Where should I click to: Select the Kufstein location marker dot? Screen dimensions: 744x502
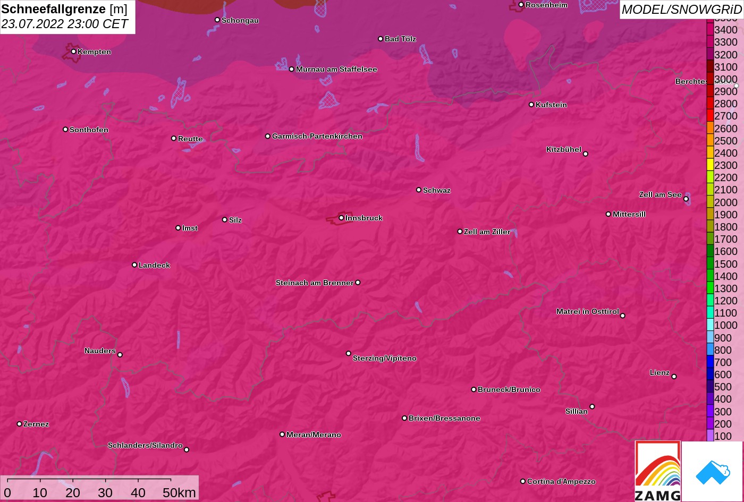click(x=531, y=105)
